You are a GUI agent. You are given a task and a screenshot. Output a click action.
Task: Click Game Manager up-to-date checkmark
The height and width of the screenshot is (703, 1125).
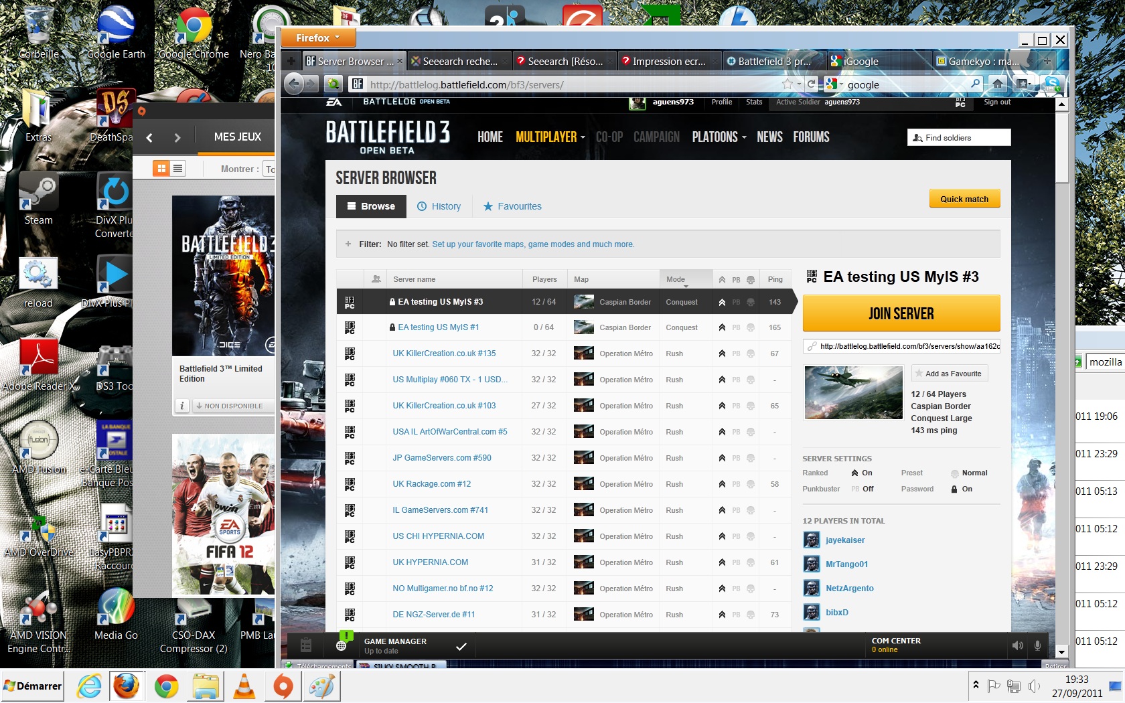(x=461, y=646)
